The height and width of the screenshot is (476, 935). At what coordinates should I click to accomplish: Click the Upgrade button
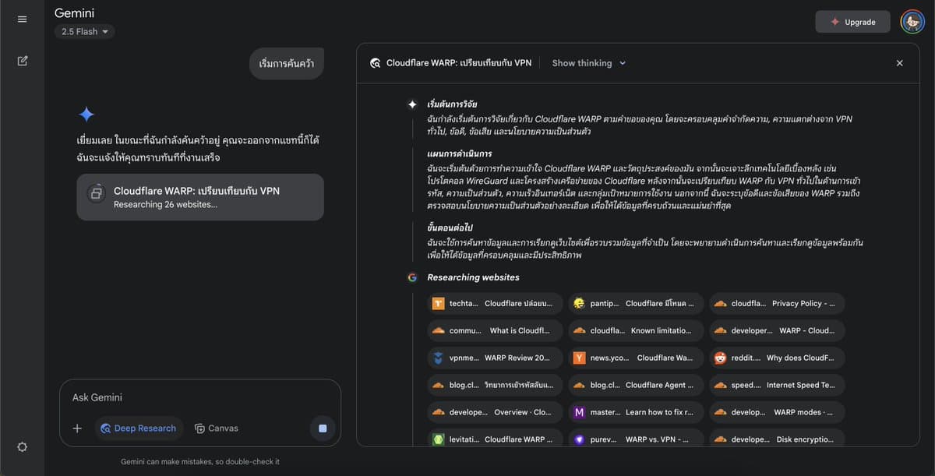[852, 22]
